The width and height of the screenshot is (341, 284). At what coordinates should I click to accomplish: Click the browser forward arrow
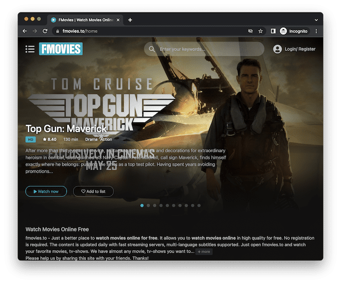pyautogui.click(x=35, y=31)
